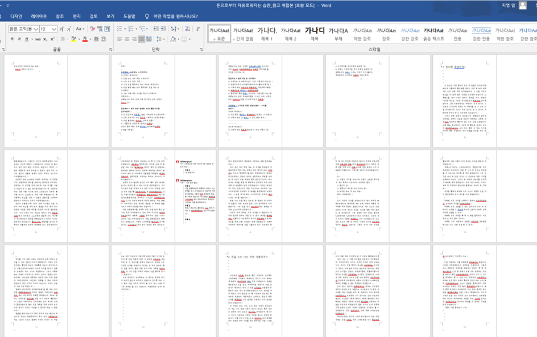Screen dimensions: 537x337
Task: Apply the 굵은 텍스트 style
Action: pyautogui.click(x=433, y=34)
